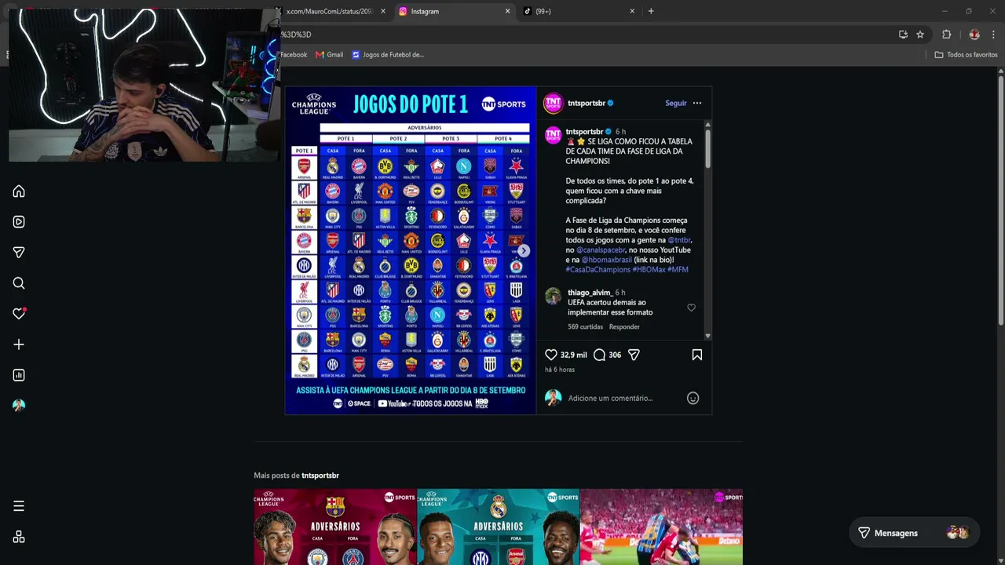Screen dimensions: 1005x565
Task: Like thiago_alvim_'s comment
Action: coord(691,308)
